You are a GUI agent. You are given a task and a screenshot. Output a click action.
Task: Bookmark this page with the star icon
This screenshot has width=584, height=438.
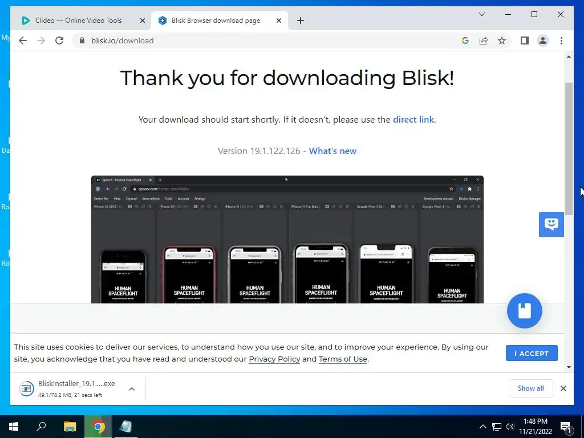coord(502,40)
